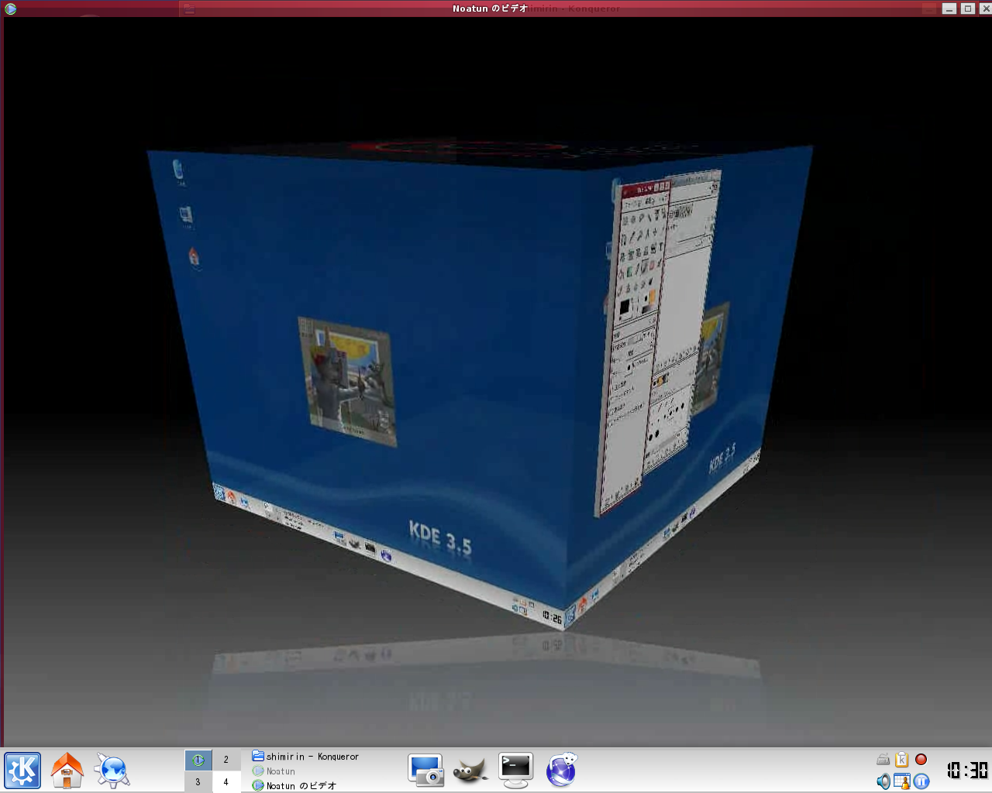Open KAlarm calendar bell tray icon

(x=901, y=781)
